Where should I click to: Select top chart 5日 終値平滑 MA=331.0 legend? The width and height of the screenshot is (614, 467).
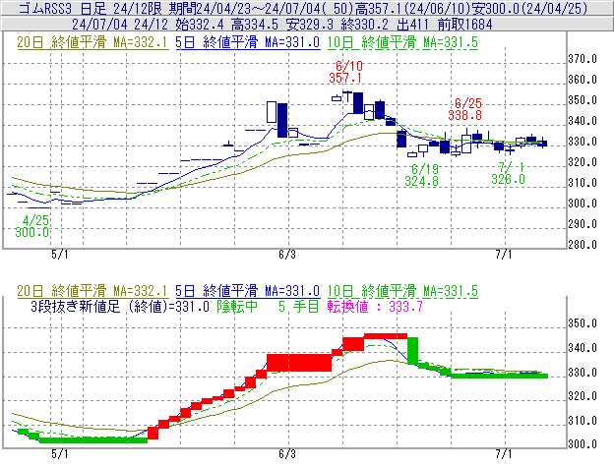tap(248, 42)
